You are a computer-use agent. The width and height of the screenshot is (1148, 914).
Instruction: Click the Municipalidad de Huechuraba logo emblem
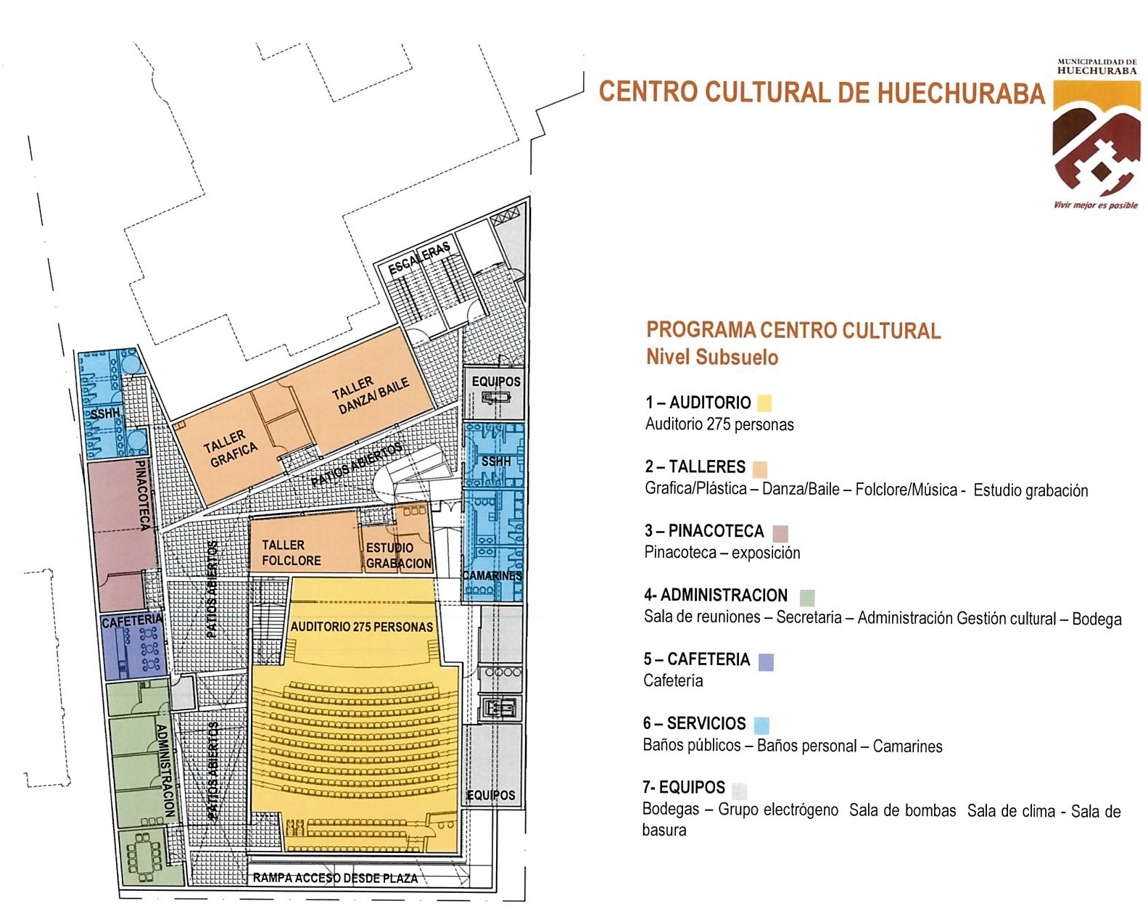(x=1096, y=139)
